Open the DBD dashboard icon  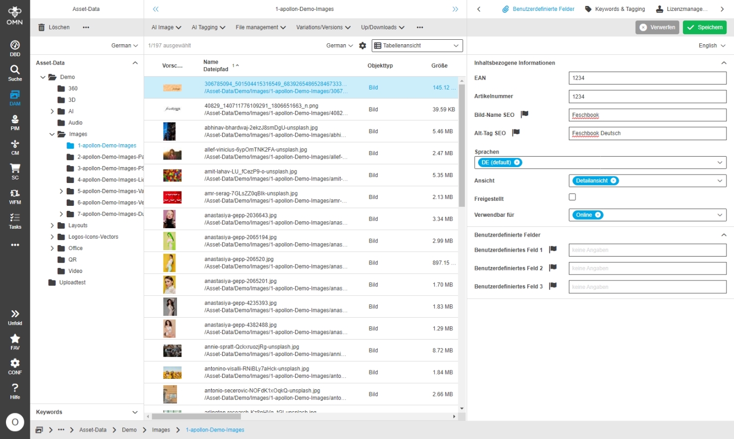[x=15, y=48]
